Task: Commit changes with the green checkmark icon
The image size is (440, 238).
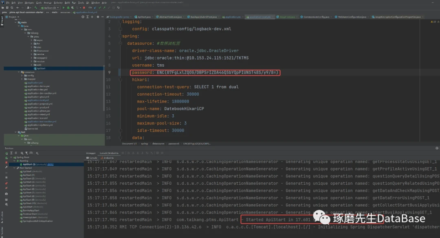Action: coord(100,8)
